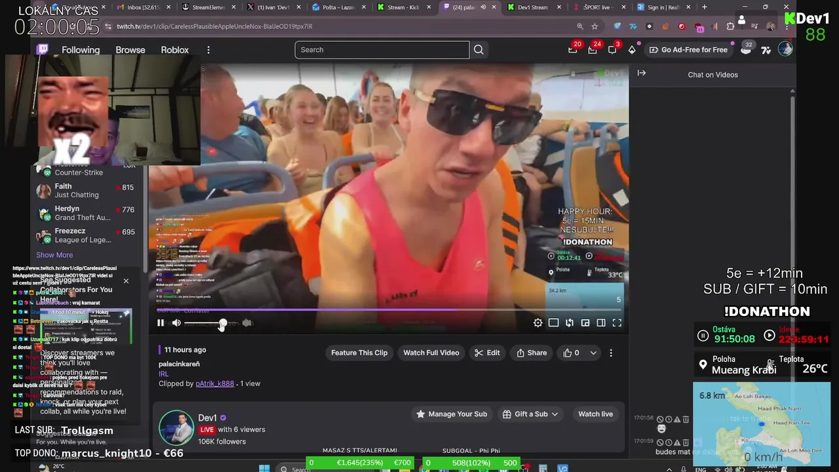
Task: Share the clip
Action: (532, 353)
